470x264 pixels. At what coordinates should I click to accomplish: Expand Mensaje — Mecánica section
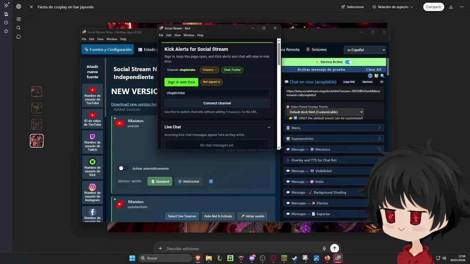334,149
